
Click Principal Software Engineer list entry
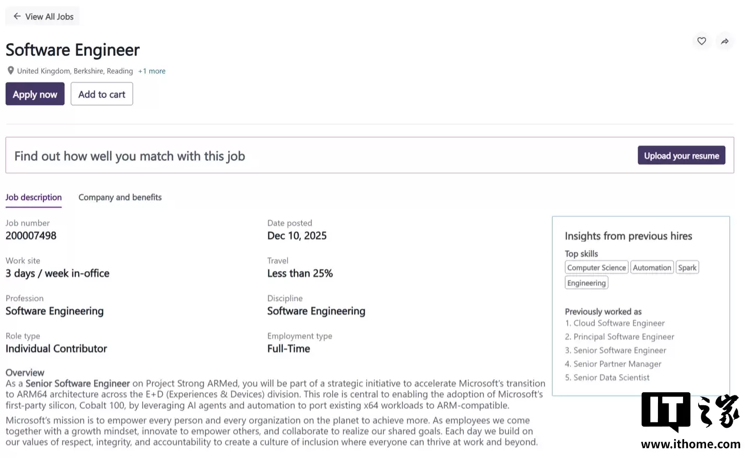624,337
